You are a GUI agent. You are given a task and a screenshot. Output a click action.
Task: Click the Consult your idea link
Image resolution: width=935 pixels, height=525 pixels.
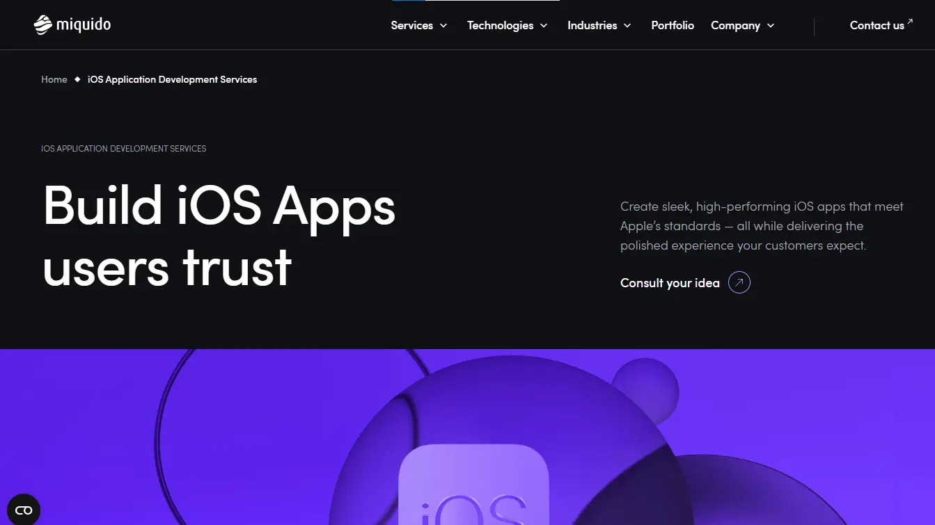[670, 283]
